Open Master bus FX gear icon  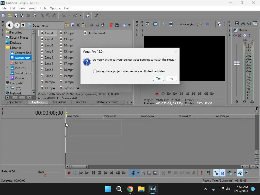click(x=239, y=35)
